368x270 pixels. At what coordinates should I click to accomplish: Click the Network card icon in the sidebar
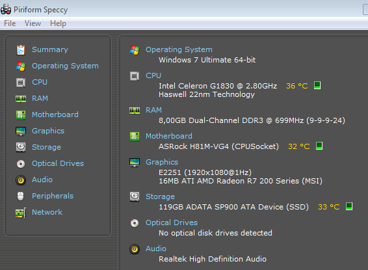click(21, 213)
